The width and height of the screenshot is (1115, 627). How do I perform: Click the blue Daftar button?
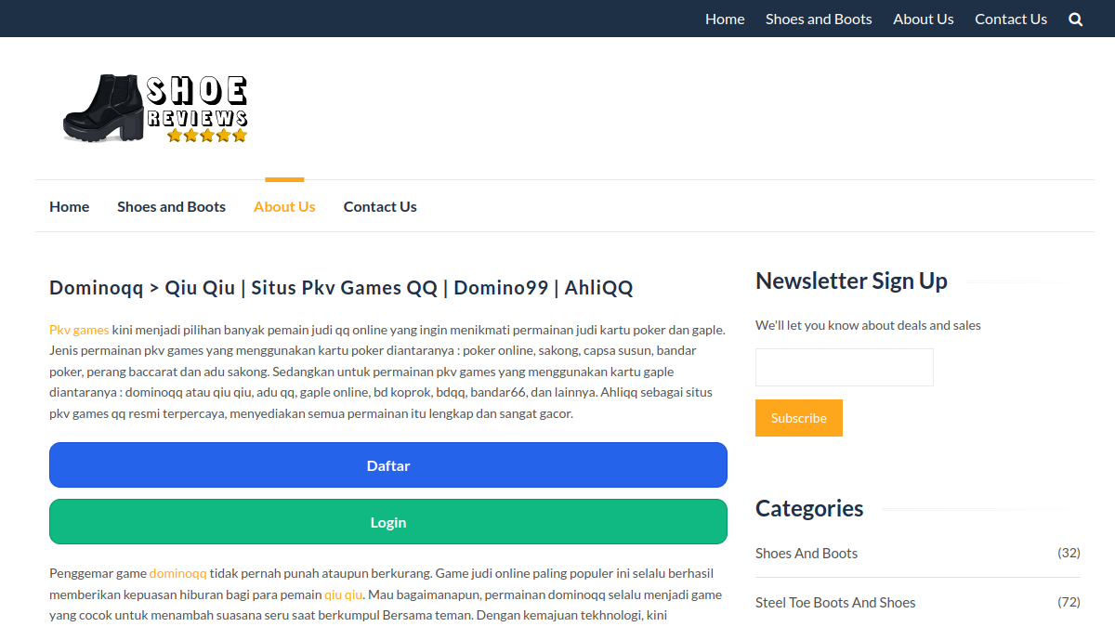[388, 465]
